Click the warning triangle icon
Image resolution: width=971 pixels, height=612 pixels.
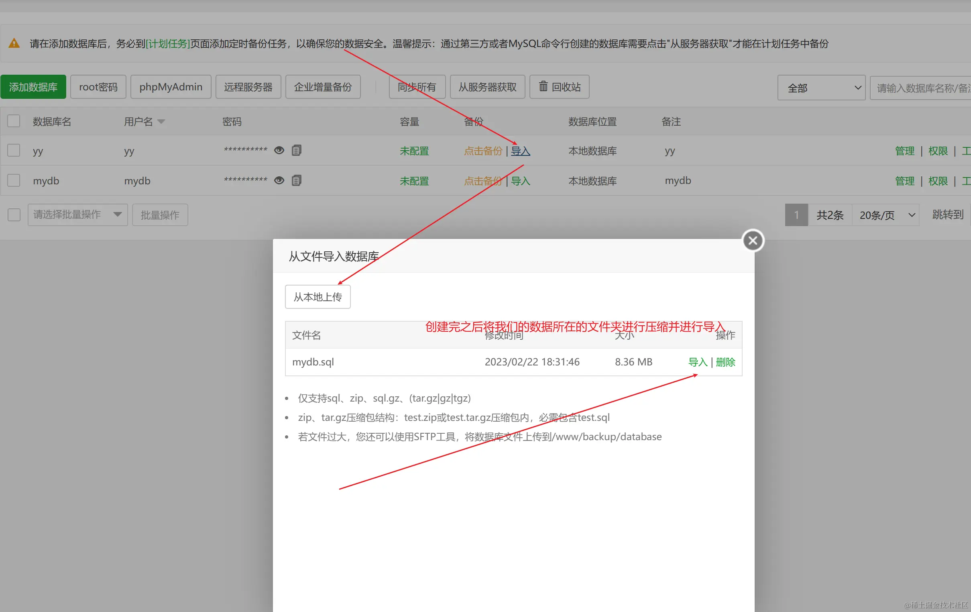click(14, 43)
